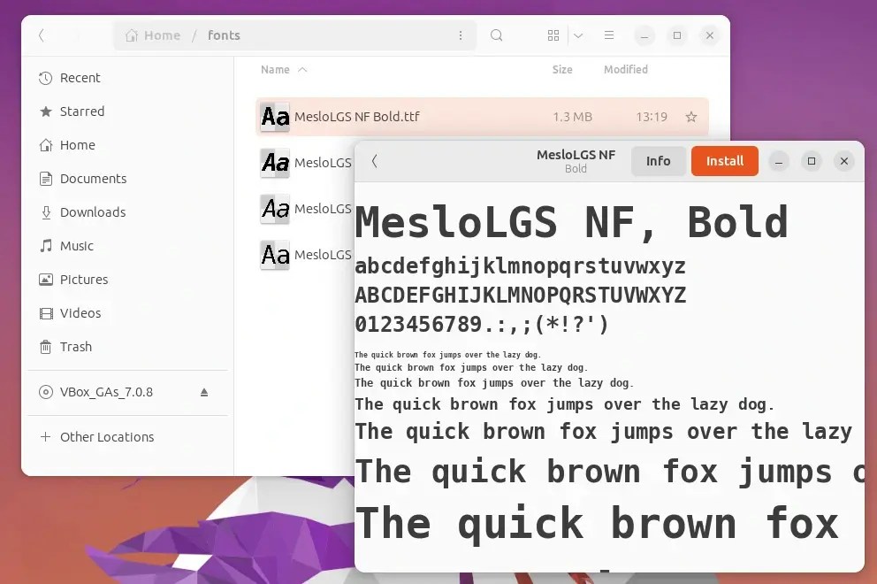
Task: Click the 1.3 MB size value
Action: [572, 117]
